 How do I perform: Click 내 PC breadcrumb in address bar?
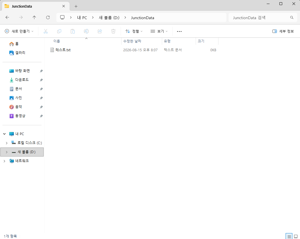pos(82,18)
